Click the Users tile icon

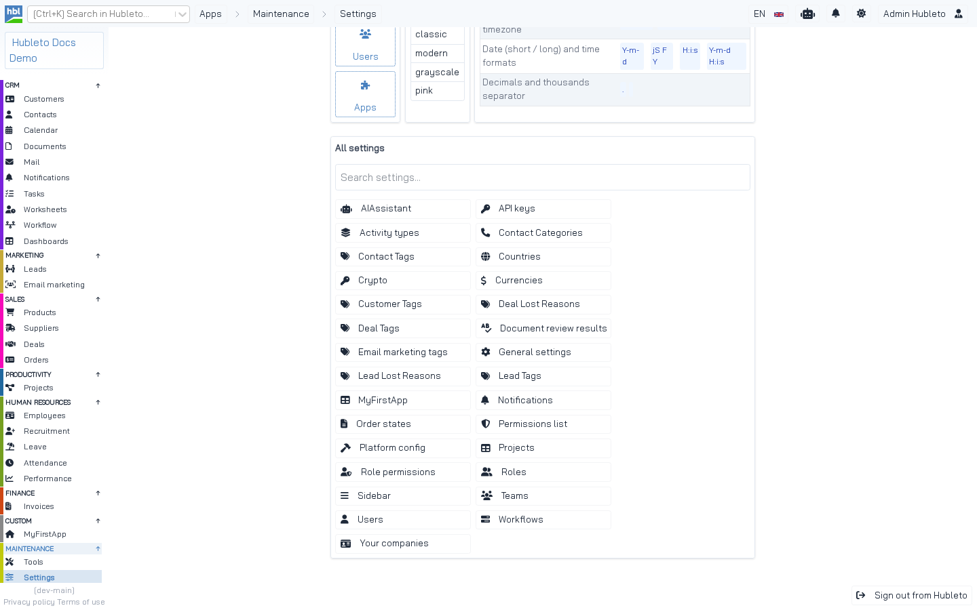365,34
